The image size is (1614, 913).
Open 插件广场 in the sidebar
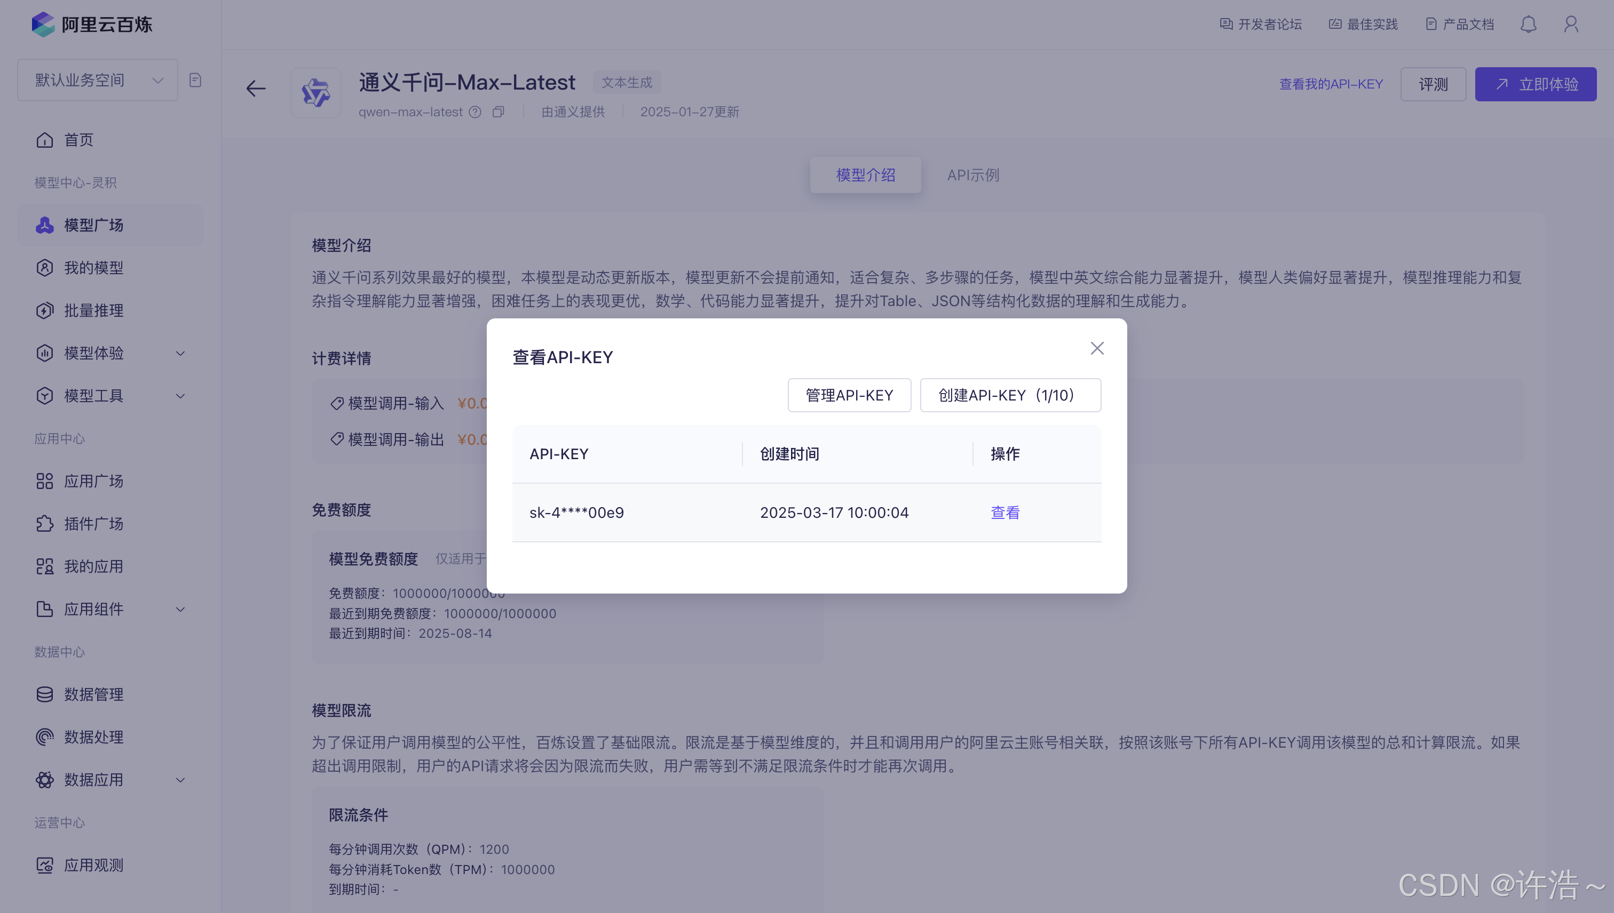[x=93, y=524]
